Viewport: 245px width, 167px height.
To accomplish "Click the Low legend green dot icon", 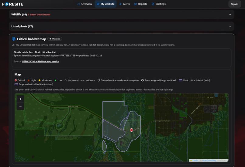I will [55, 80].
